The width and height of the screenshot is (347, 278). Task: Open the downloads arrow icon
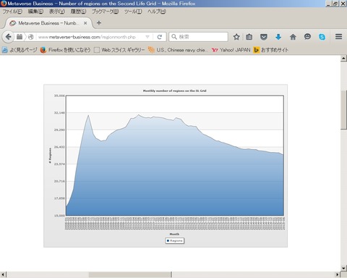pos(278,37)
